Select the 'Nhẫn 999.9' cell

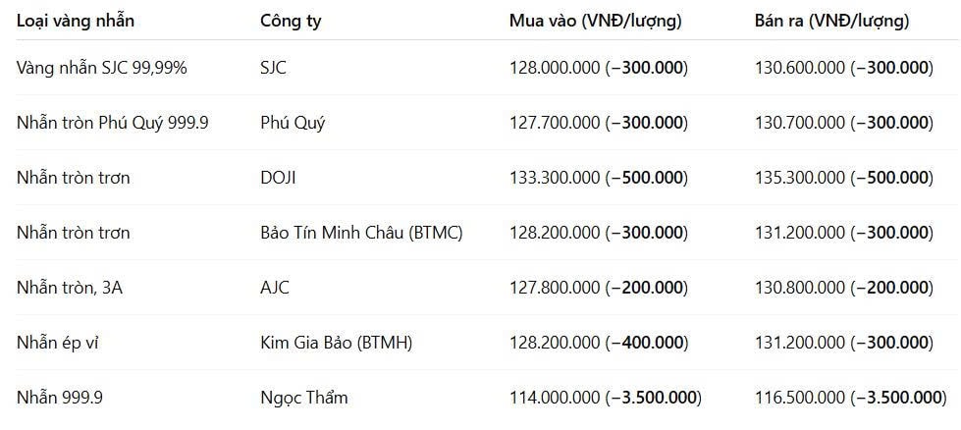tap(60, 399)
